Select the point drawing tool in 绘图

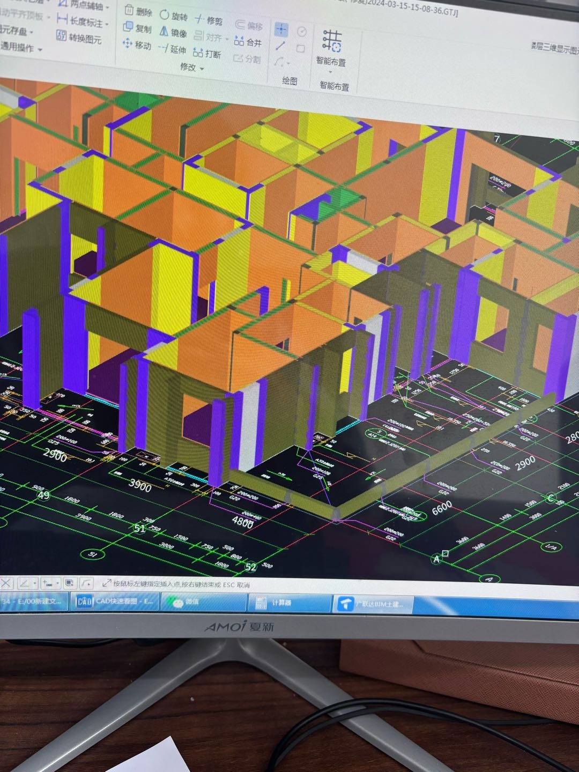[281, 29]
